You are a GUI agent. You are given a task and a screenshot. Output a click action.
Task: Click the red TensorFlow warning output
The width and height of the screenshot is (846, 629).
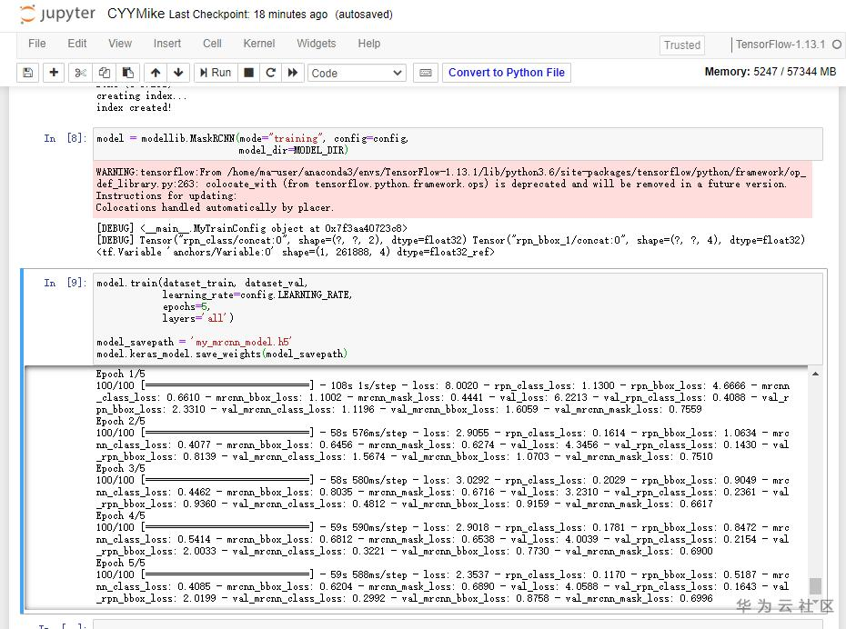coord(452,190)
